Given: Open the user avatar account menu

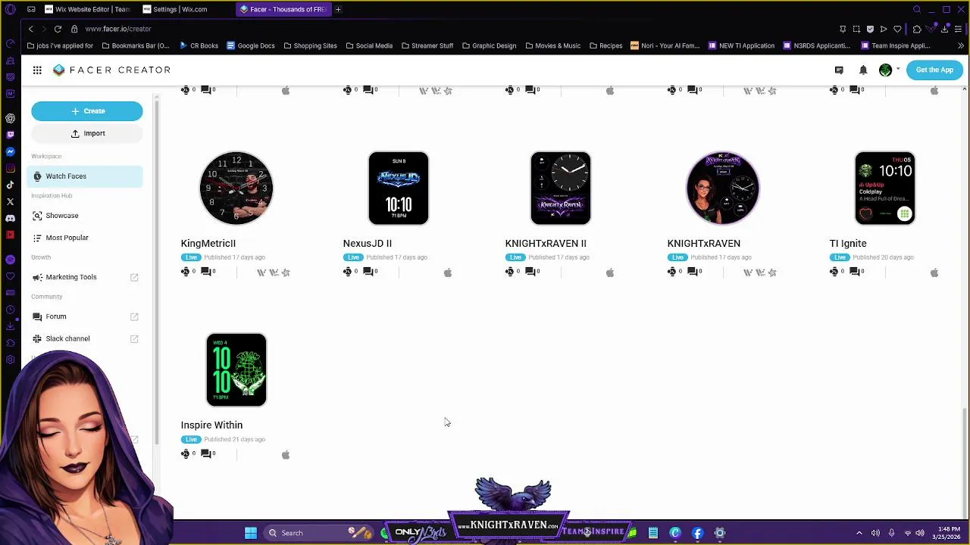Looking at the screenshot, I should pyautogui.click(x=885, y=70).
